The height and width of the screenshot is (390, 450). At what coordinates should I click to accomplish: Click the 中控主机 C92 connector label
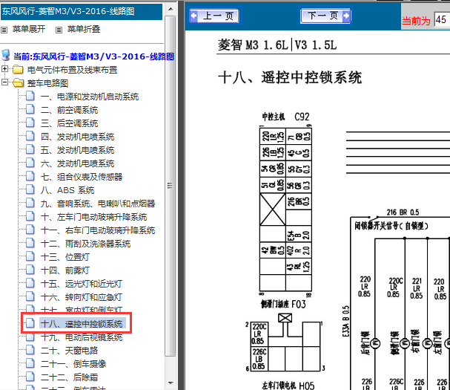click(x=286, y=117)
